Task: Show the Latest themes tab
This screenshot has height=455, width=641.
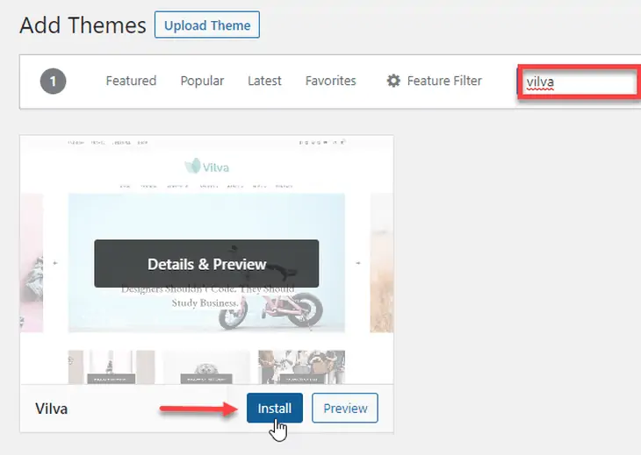Action: [x=264, y=81]
